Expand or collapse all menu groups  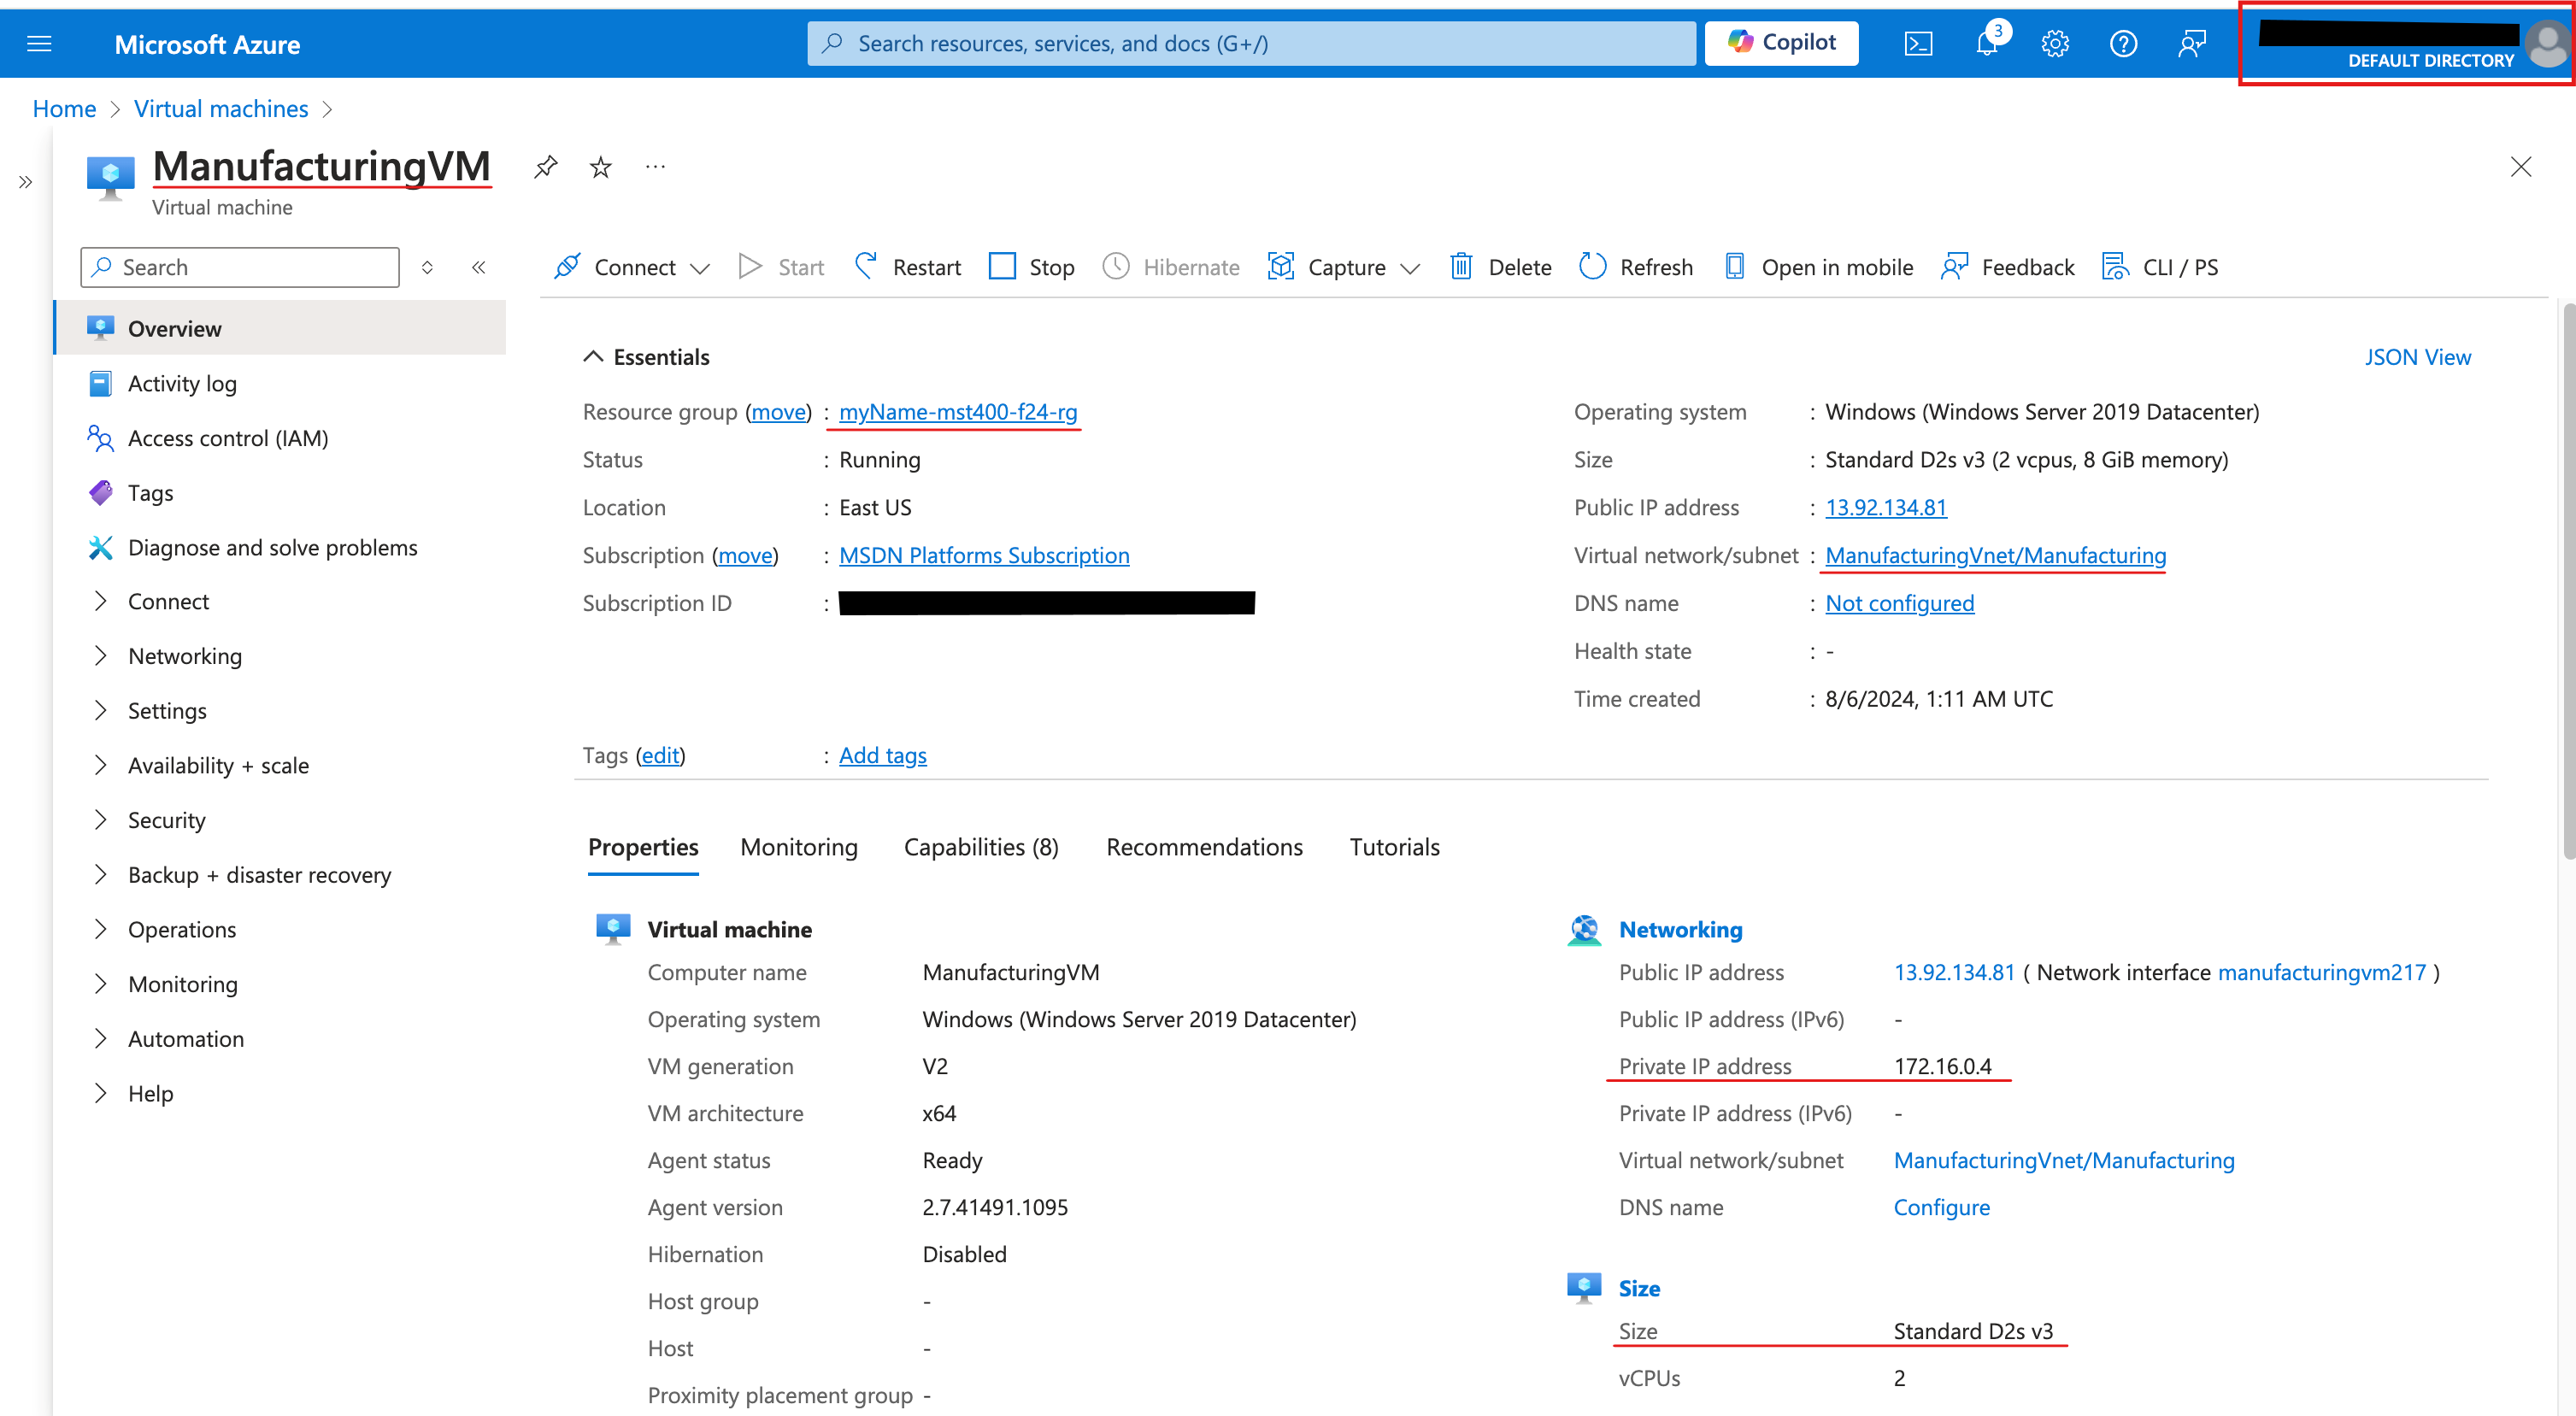point(427,267)
